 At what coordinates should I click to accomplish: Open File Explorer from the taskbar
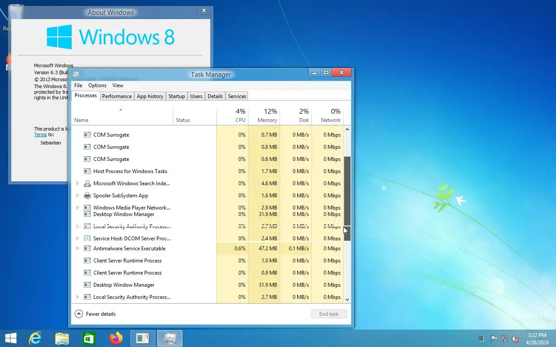coord(62,338)
